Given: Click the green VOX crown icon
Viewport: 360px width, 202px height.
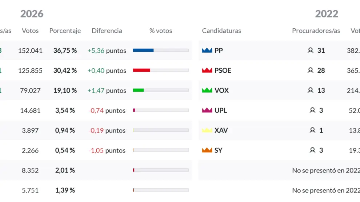Looking at the screenshot, I should (207, 90).
